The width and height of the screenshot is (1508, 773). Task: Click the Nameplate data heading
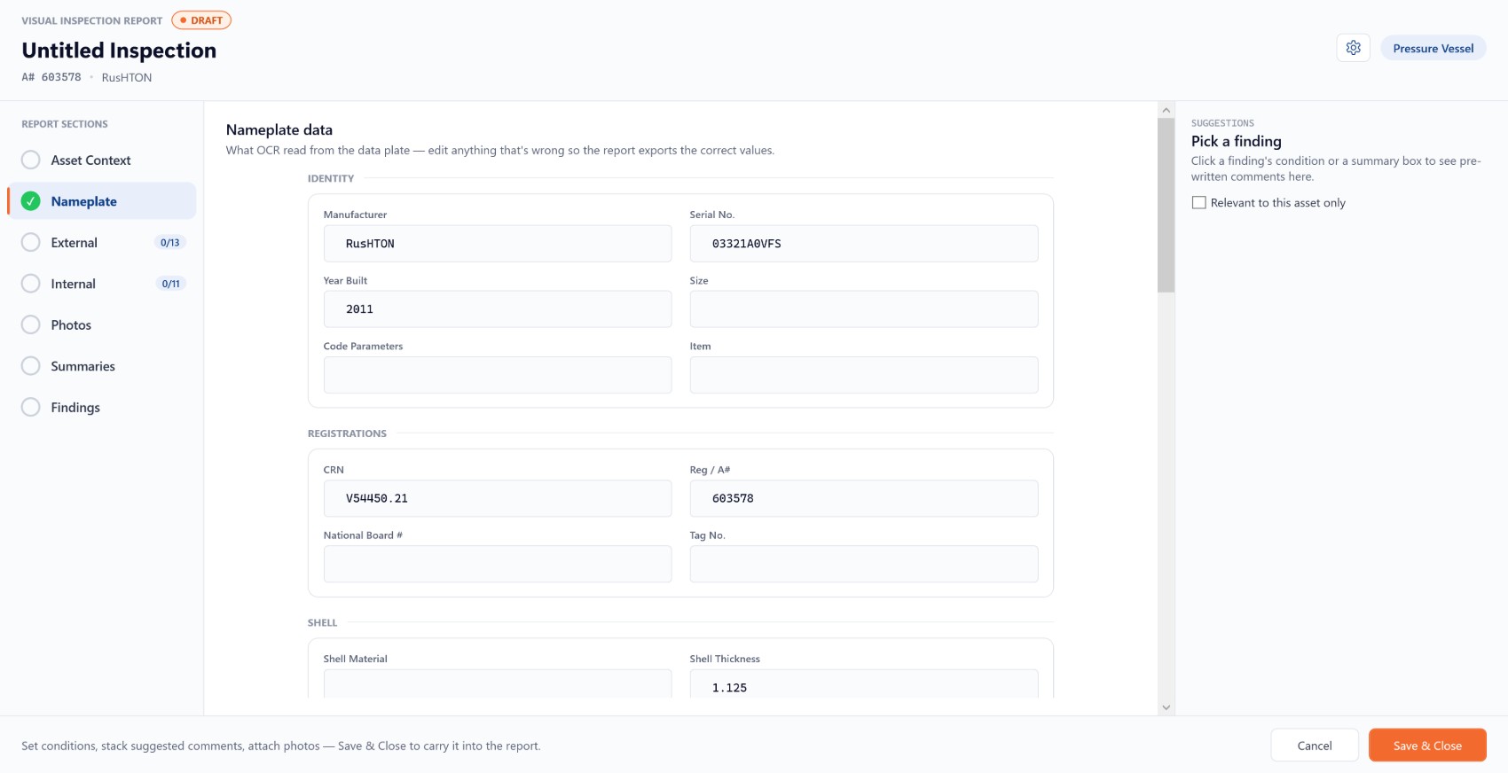279,129
